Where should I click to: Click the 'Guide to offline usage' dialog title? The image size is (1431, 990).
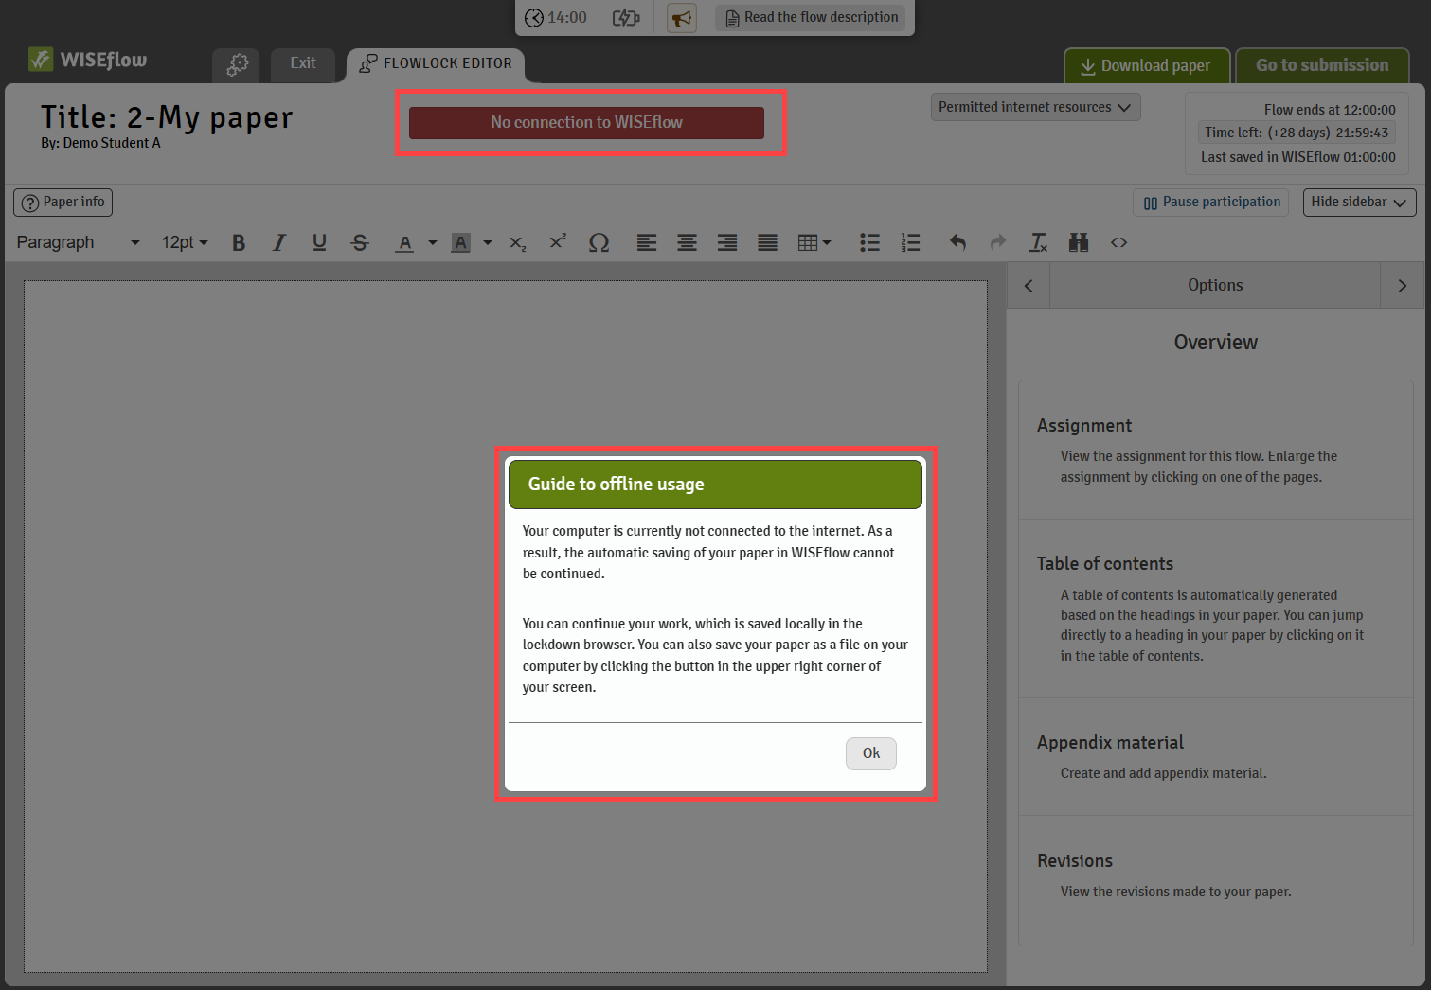coord(617,485)
